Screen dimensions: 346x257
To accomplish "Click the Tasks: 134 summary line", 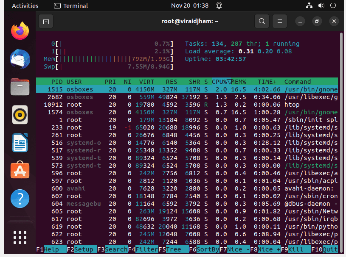I will pyautogui.click(x=242, y=44).
